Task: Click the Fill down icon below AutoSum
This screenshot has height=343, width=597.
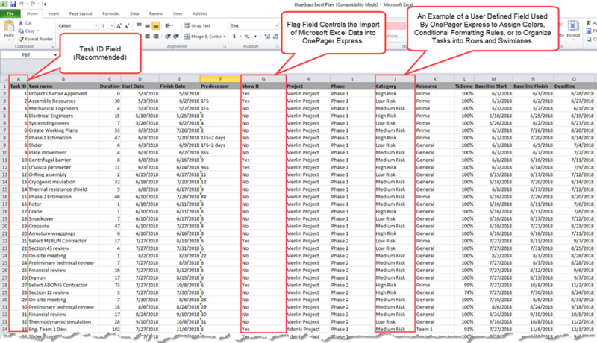Action: 589,31
